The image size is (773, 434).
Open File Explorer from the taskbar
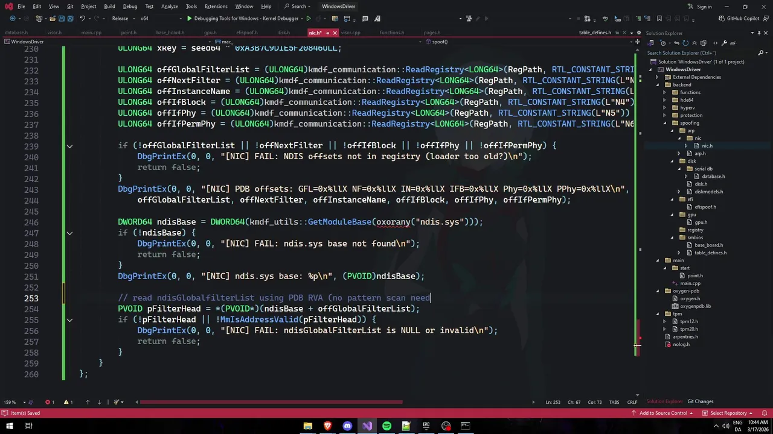(308, 426)
